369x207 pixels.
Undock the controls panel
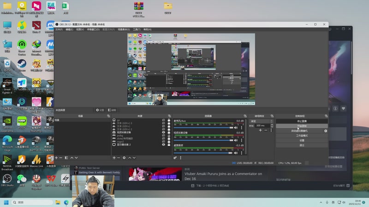(326, 116)
